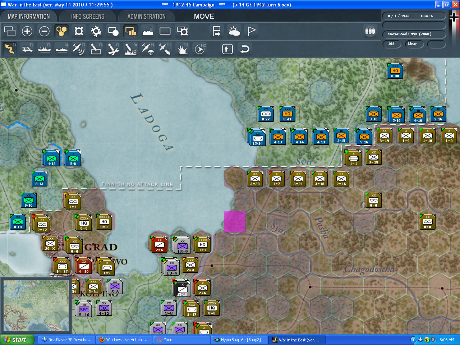Click the F11 explosion mode icon
The height and width of the screenshot is (345, 460).
pyautogui.click(x=183, y=49)
